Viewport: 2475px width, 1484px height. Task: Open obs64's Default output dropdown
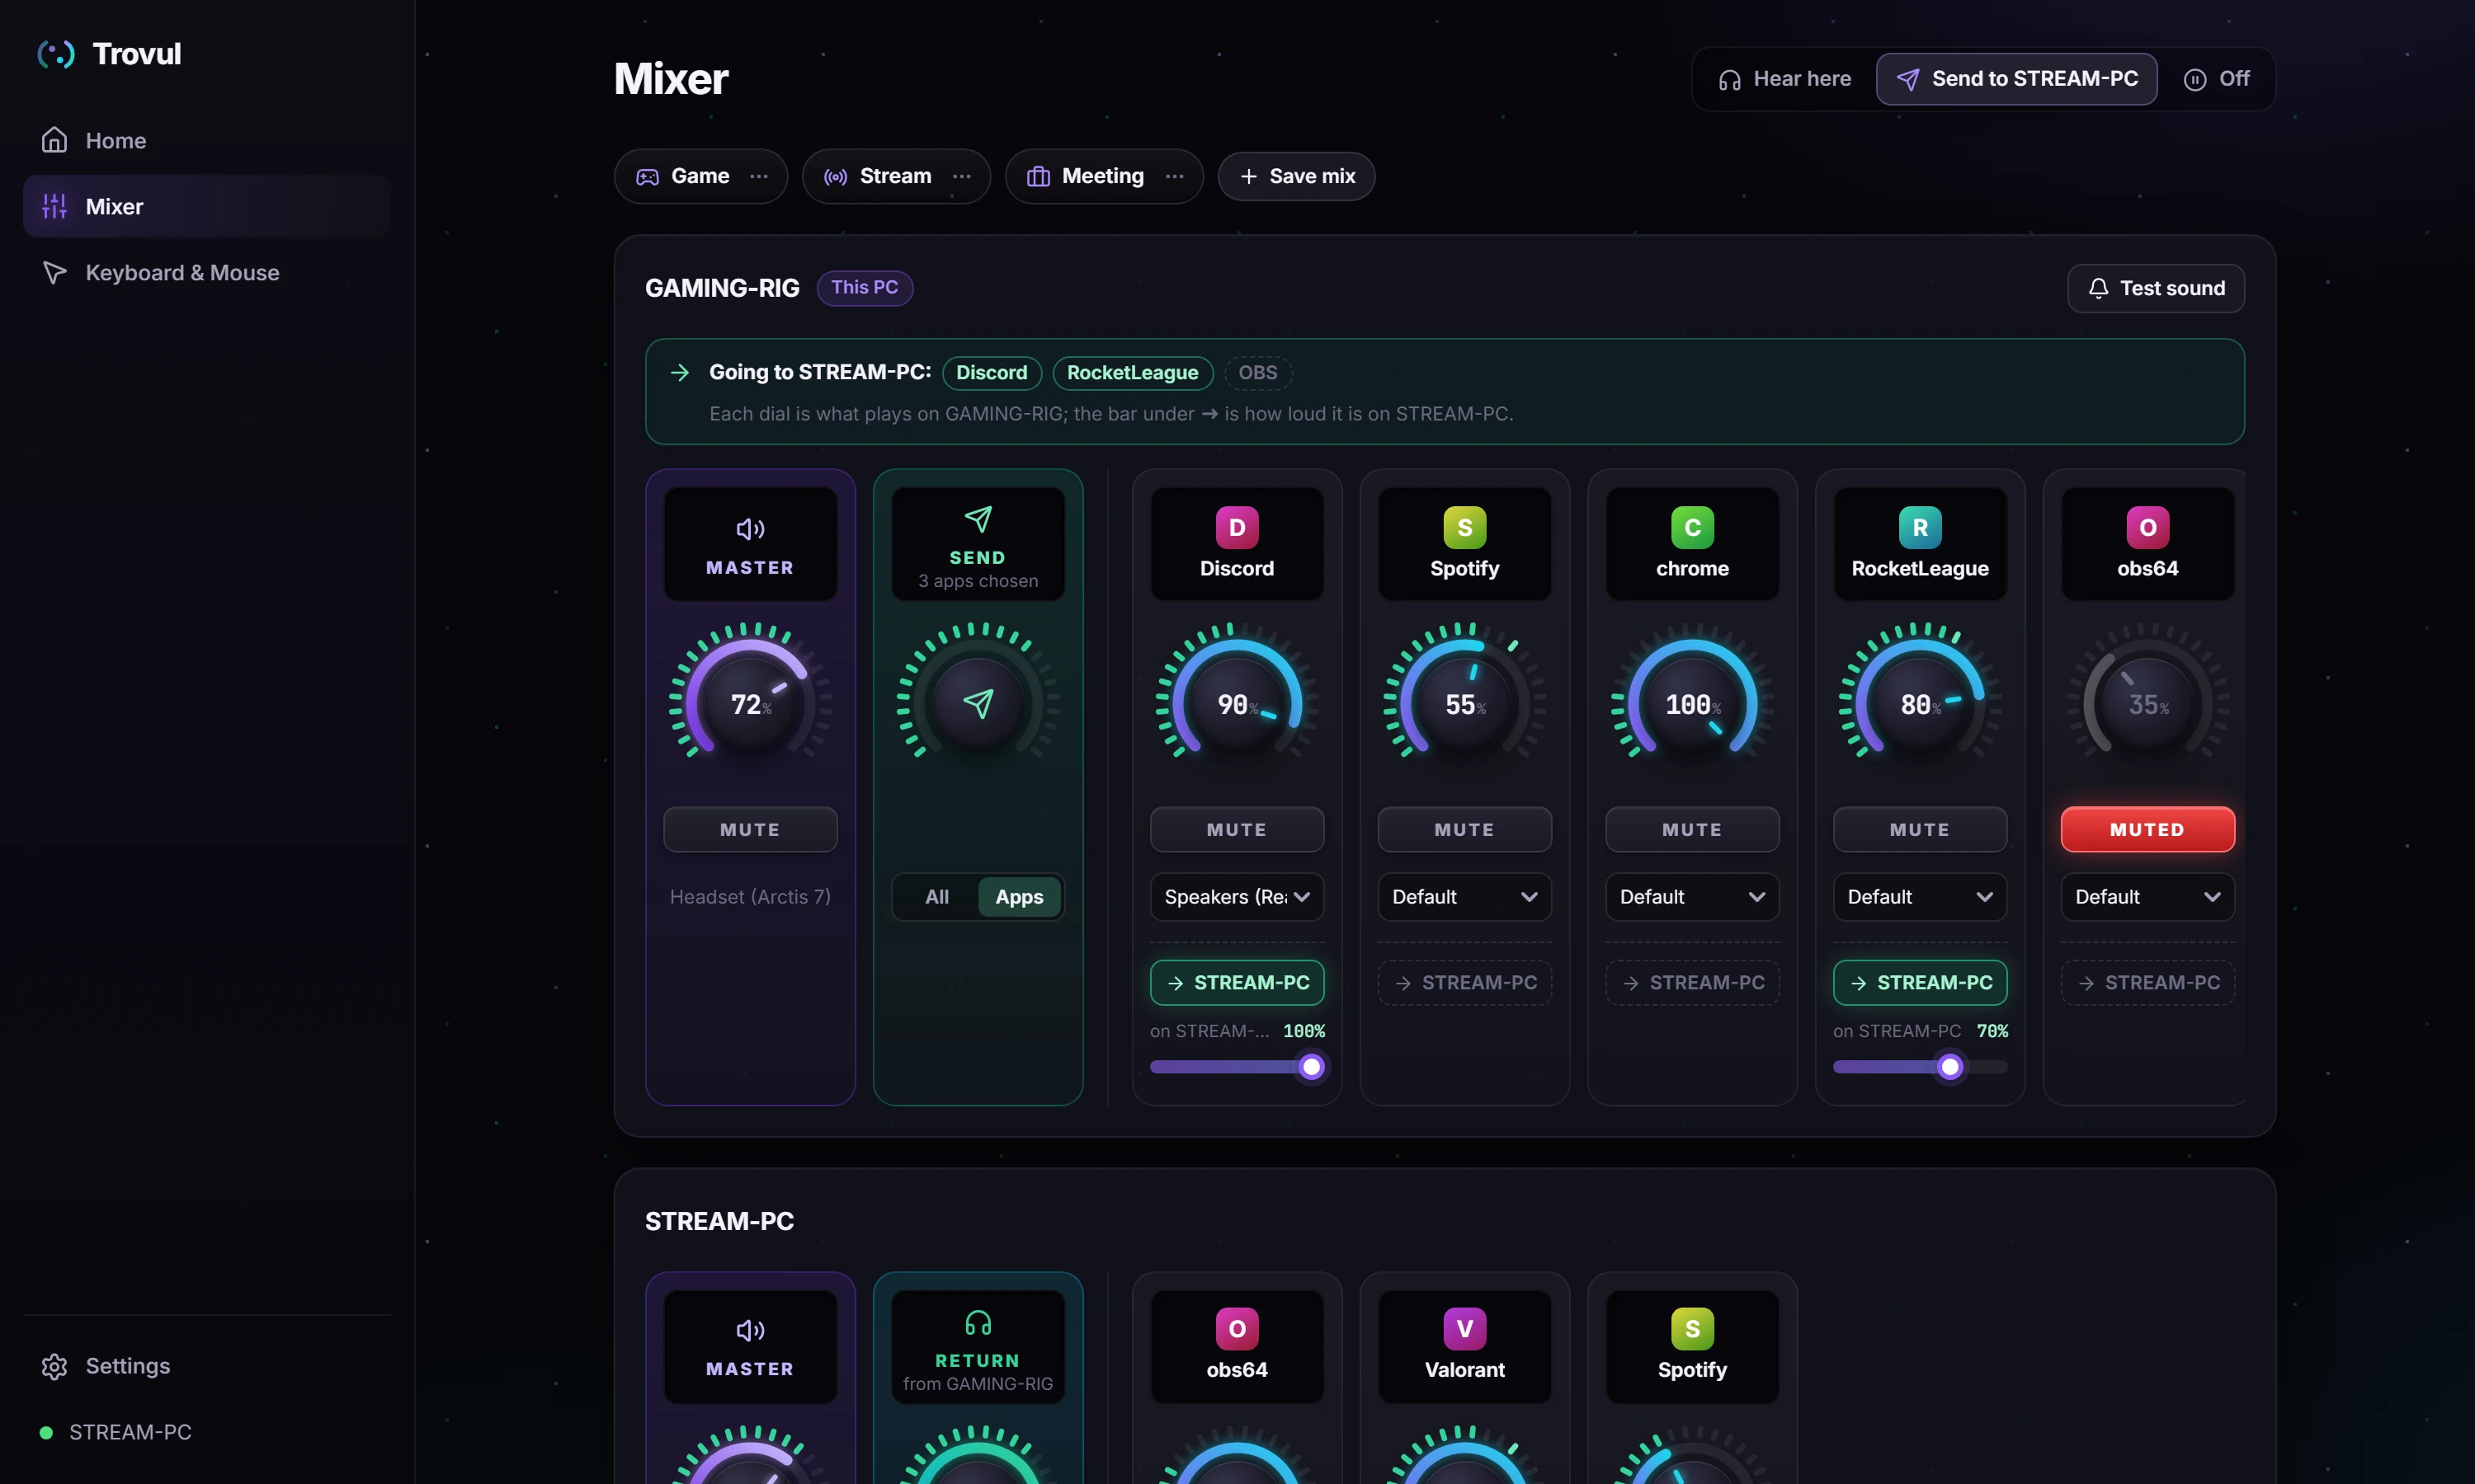point(2147,897)
